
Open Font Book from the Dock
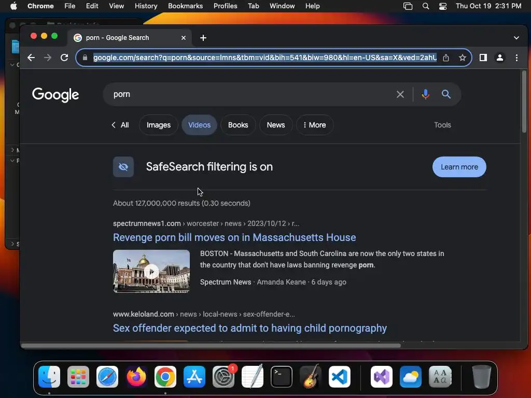coord(440,377)
